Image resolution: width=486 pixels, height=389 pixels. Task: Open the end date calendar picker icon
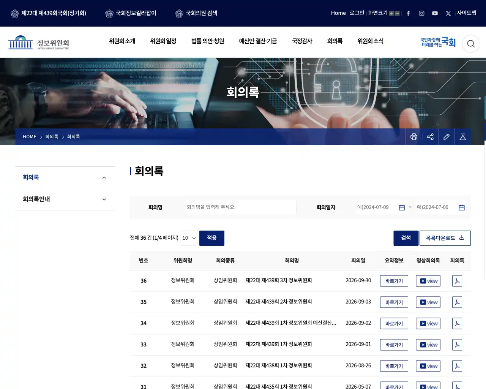pos(462,207)
